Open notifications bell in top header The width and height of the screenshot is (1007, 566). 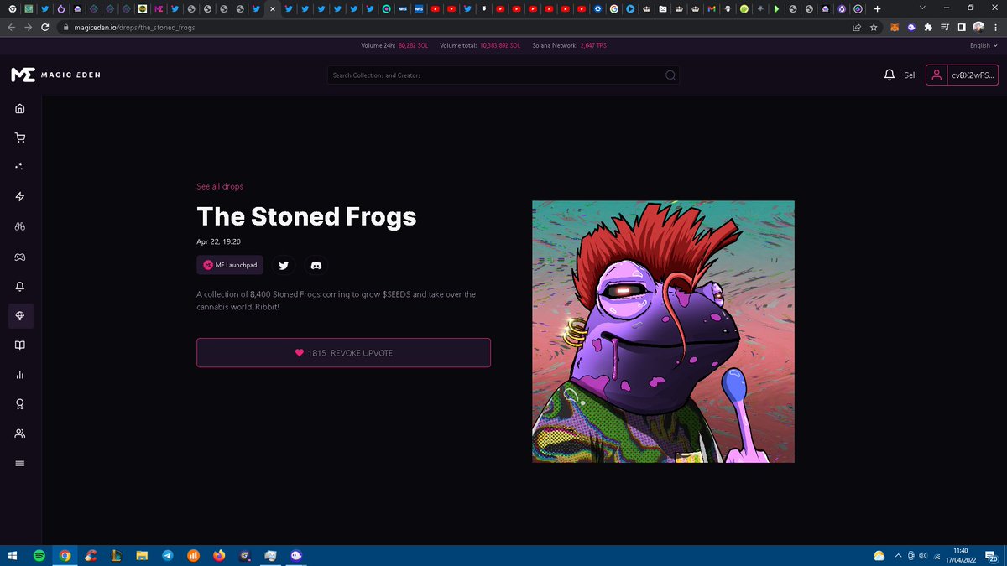tap(890, 75)
